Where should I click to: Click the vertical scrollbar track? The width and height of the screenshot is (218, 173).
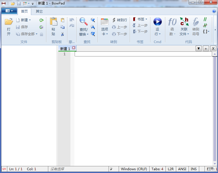tap(215, 109)
